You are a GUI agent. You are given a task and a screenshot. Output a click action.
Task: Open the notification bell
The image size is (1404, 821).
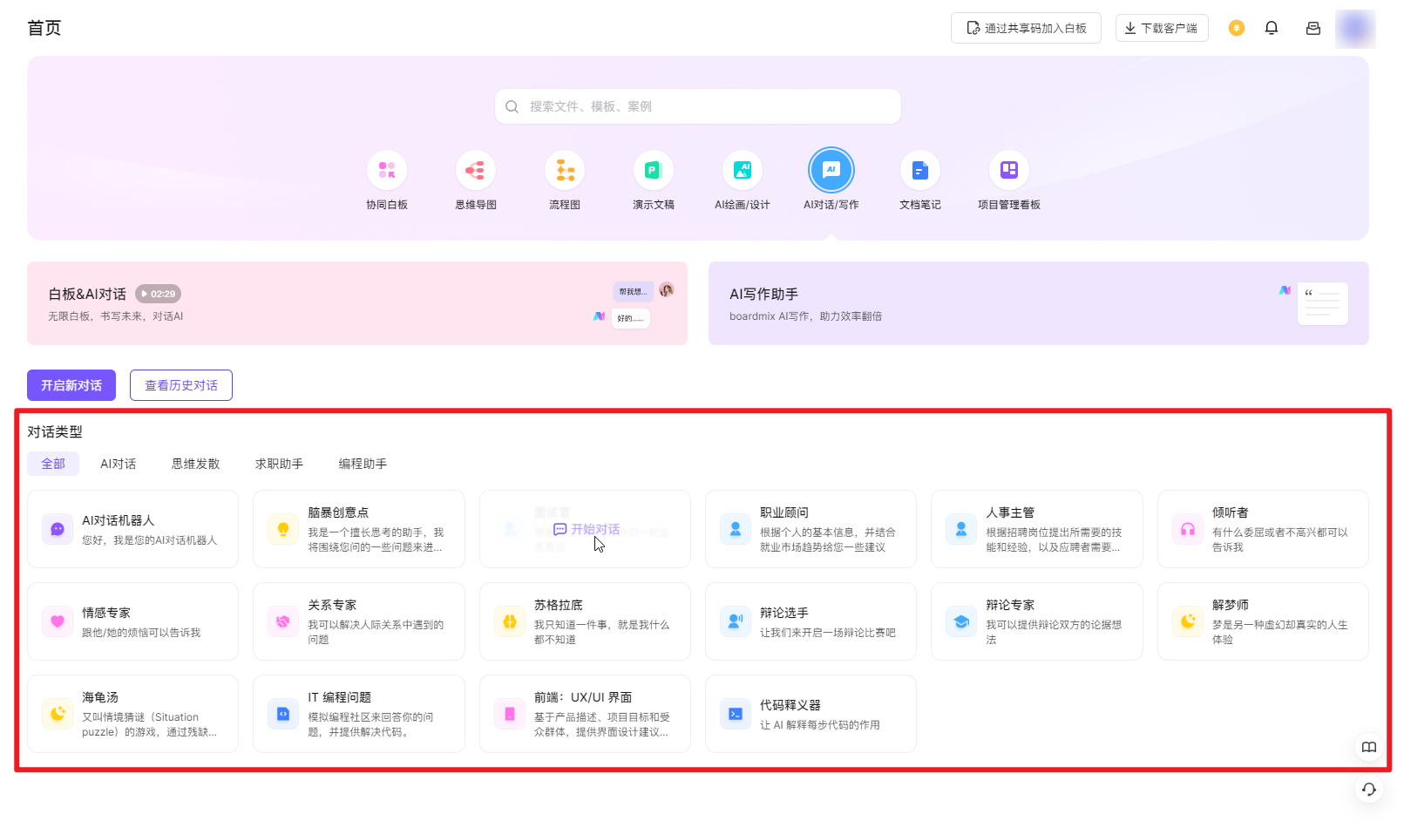[x=1272, y=27]
